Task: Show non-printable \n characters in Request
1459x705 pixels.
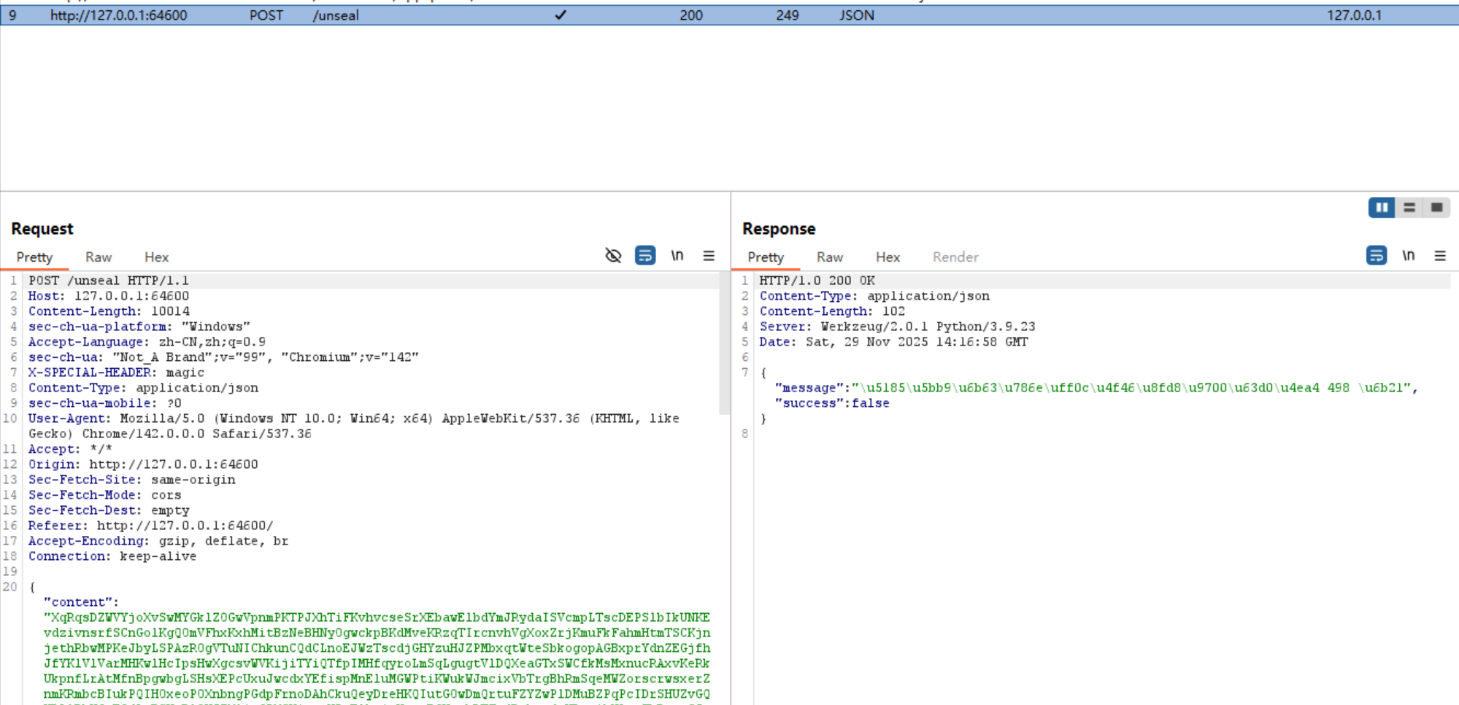Action: (x=677, y=256)
